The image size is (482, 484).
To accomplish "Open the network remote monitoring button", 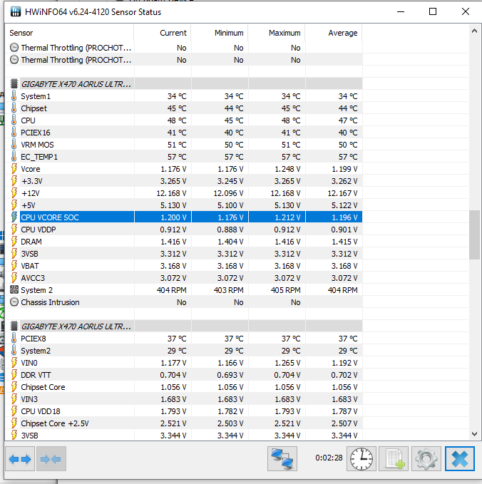I will coord(282,458).
